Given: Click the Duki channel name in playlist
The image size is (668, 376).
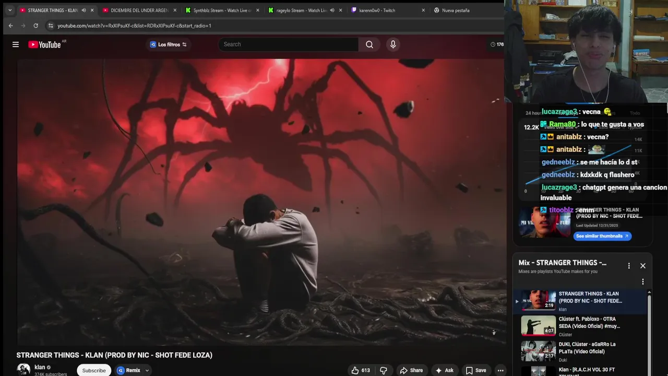Looking at the screenshot, I should [x=563, y=360].
